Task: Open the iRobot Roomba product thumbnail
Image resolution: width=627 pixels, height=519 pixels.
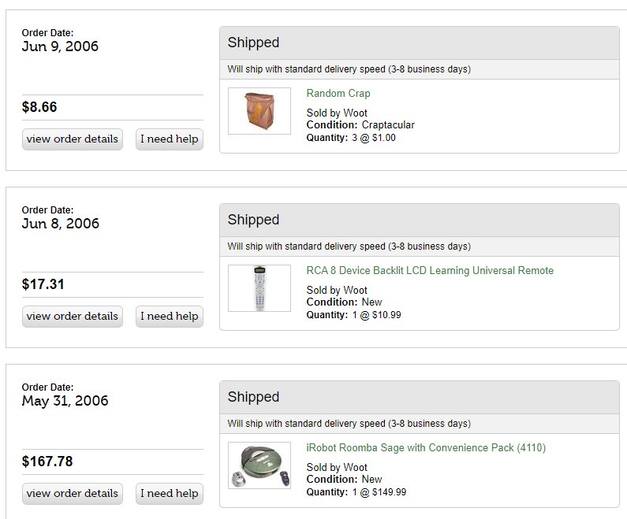Action: [259, 465]
